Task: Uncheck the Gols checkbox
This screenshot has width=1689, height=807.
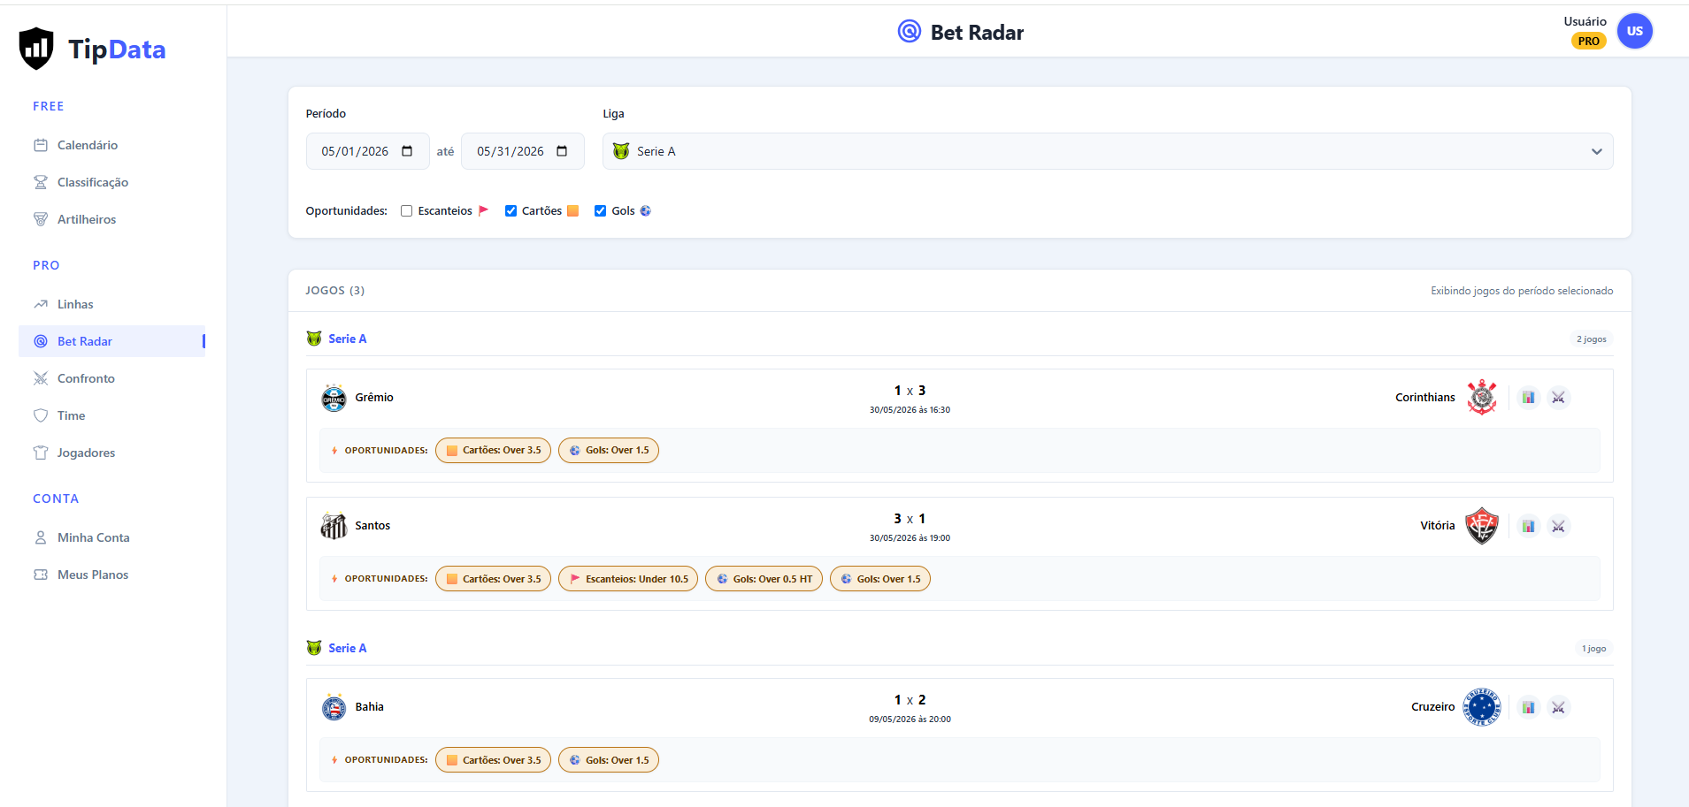Action: pos(600,211)
